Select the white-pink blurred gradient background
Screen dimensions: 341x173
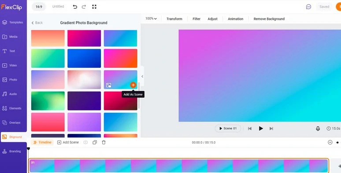coord(84,80)
